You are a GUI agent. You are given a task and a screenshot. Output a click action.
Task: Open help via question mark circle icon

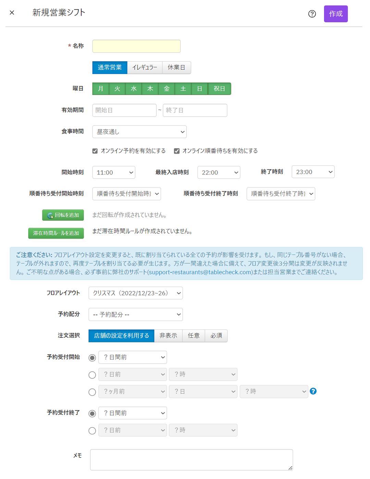point(312,14)
